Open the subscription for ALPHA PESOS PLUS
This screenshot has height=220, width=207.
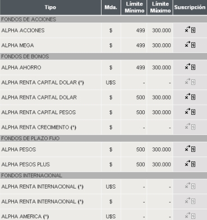pyautogui.click(x=190, y=164)
